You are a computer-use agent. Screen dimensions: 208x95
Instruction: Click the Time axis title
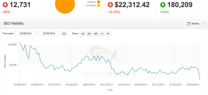pyautogui.click(x=110, y=90)
